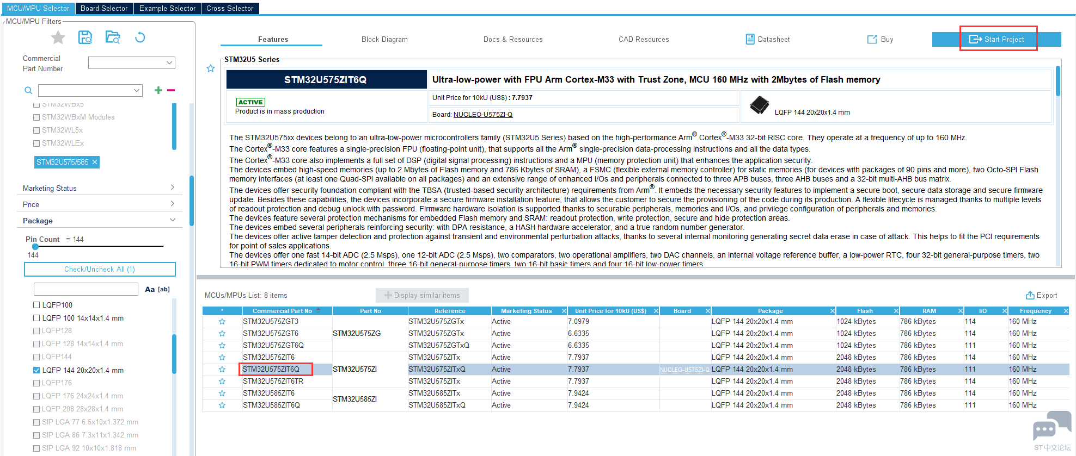Open the Commercial Part Number dropdown
The width and height of the screenshot is (1076, 456).
click(x=132, y=63)
